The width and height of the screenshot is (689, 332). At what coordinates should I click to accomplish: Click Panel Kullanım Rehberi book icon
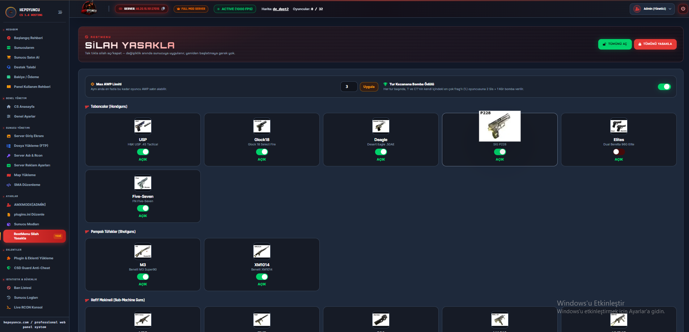point(9,87)
